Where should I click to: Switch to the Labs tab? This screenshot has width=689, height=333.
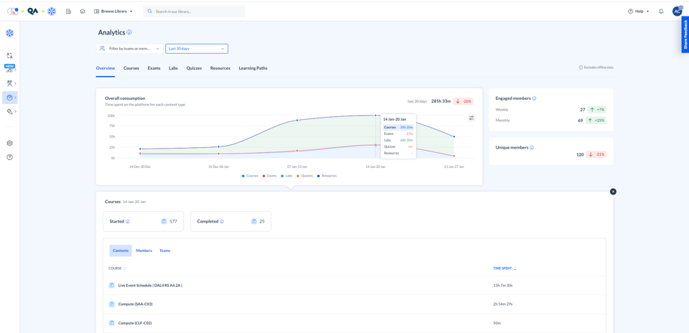coord(173,68)
